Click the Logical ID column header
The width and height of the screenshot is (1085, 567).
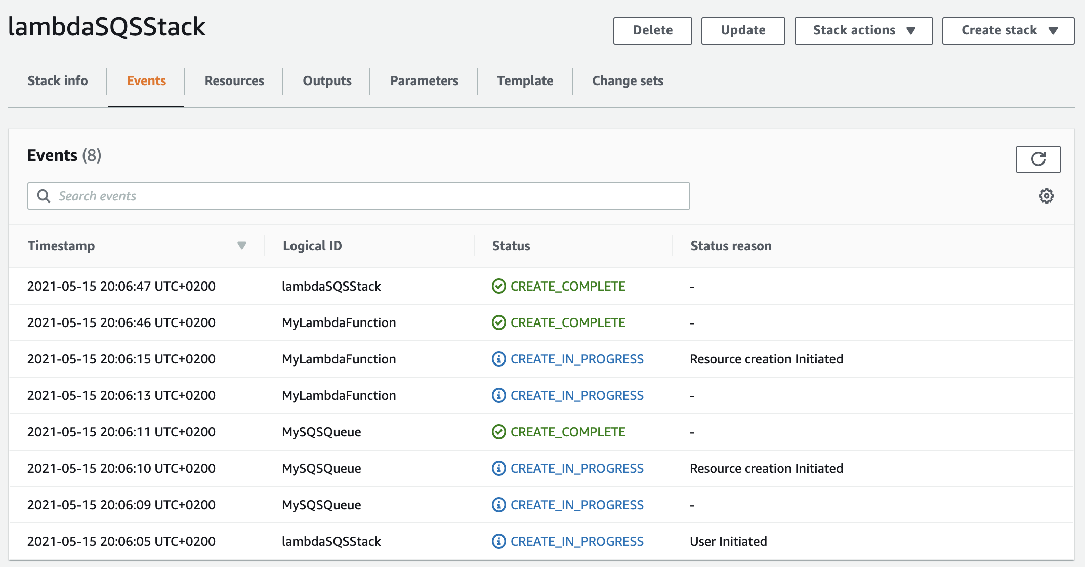tap(312, 246)
